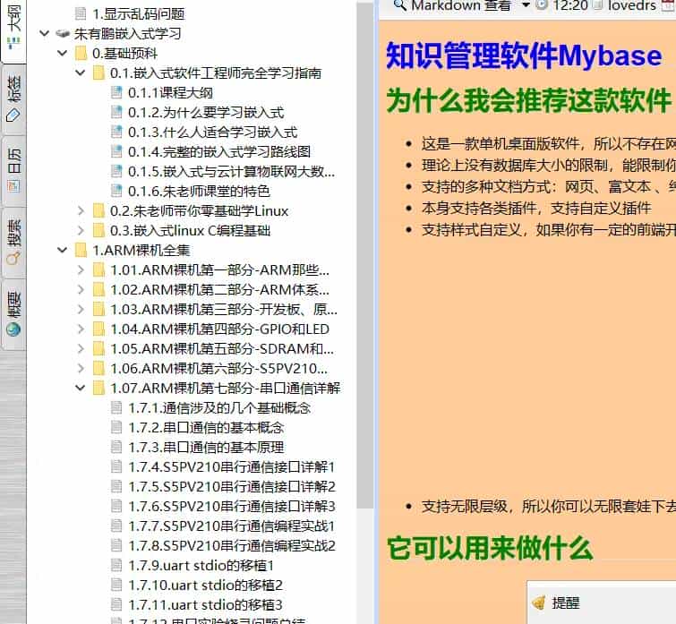
Task: Open 0.1.3.什么人适合学习嵌入式 note
Action: pyautogui.click(x=212, y=132)
